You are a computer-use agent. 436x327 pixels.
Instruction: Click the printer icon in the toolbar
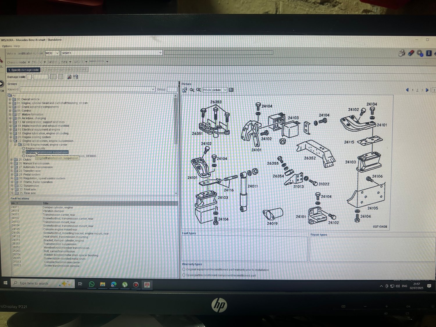[x=401, y=53]
